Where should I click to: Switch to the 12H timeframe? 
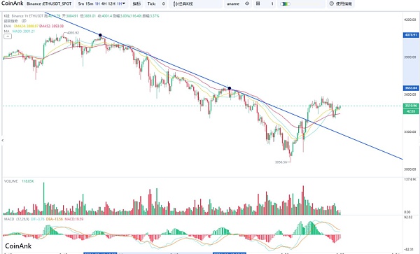tap(111, 3)
